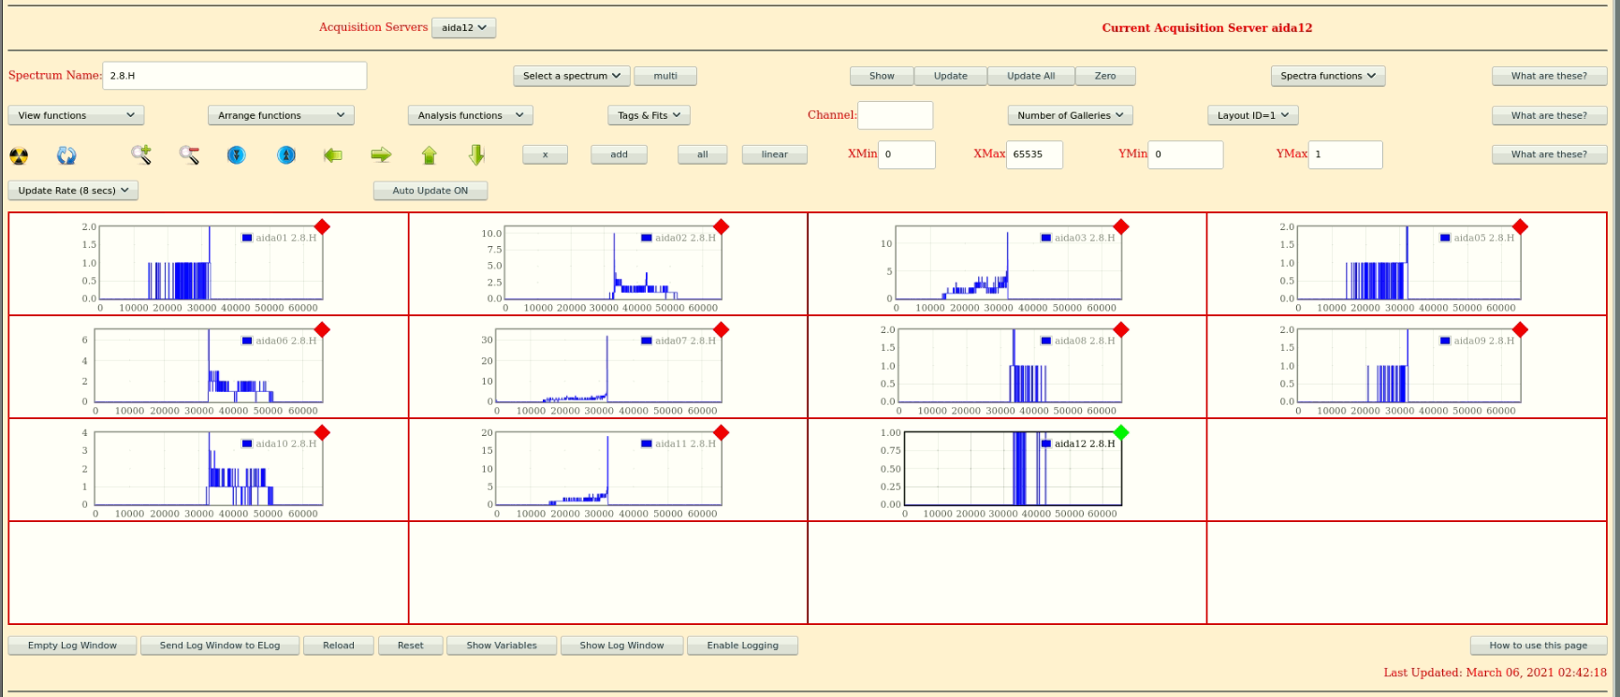Click the Show Log Window button
Viewport: 1620px width, 697px height.
point(621,646)
